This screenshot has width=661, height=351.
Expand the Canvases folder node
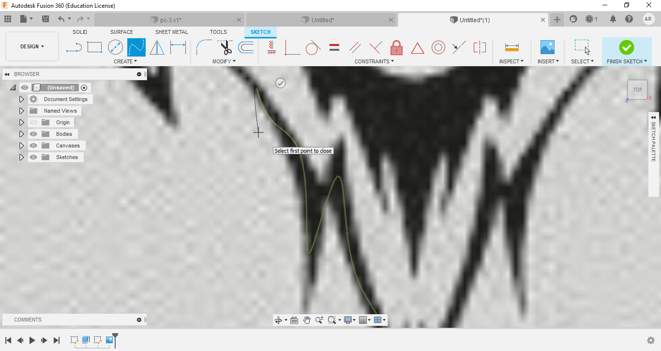pyautogui.click(x=21, y=146)
